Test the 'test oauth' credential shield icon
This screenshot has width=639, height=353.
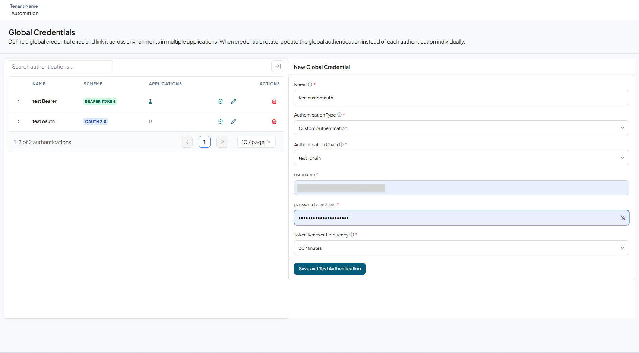[x=221, y=121]
